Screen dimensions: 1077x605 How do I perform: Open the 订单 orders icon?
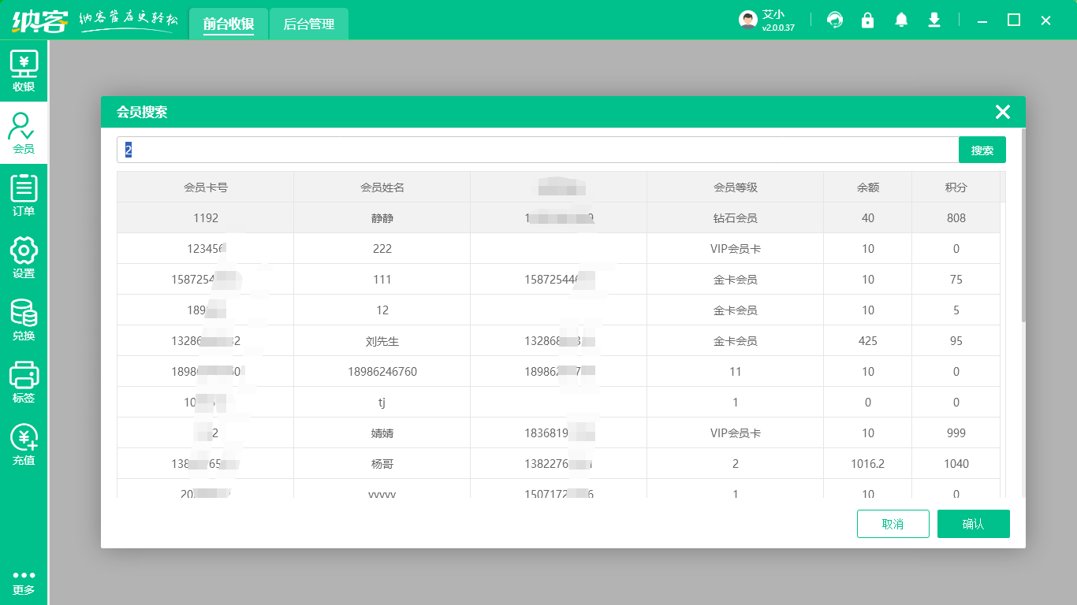tap(24, 195)
